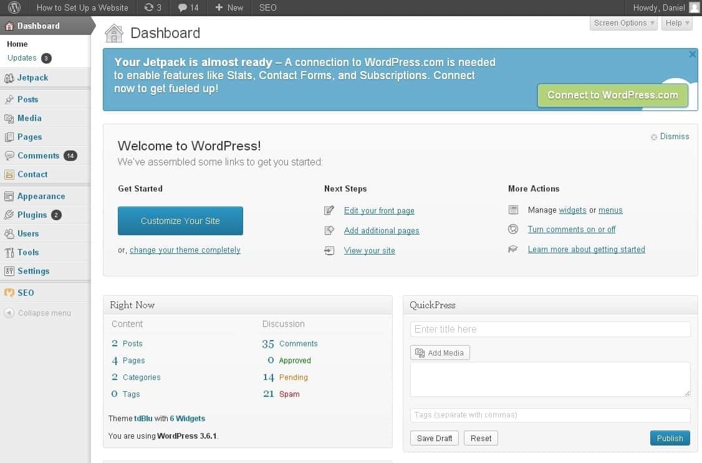
Task: Click the Customize Your Site button
Action: coord(180,221)
